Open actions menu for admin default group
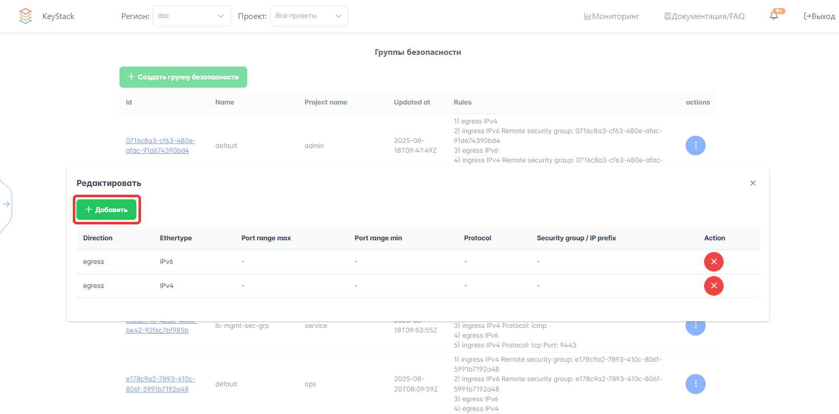Image resolution: width=839 pixels, height=414 pixels. pyautogui.click(x=695, y=146)
